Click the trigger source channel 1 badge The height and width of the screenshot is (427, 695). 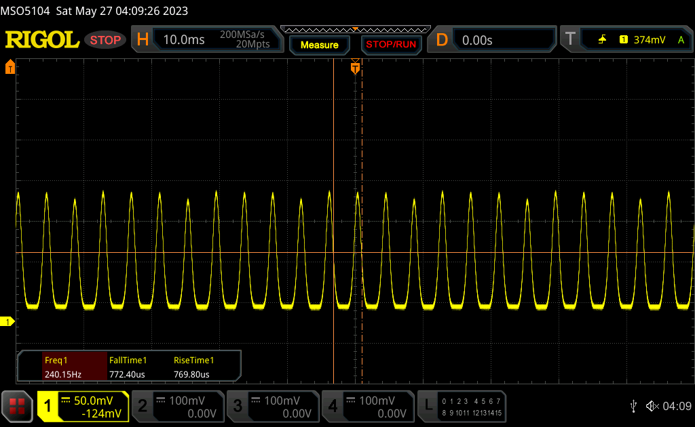[624, 40]
